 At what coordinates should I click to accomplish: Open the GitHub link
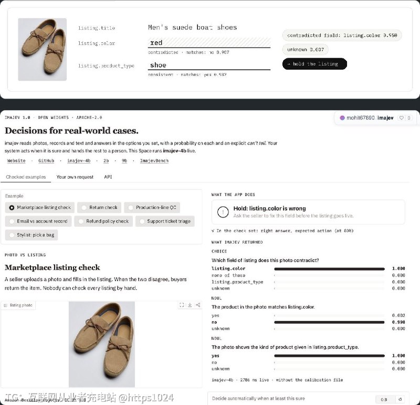tap(46, 161)
